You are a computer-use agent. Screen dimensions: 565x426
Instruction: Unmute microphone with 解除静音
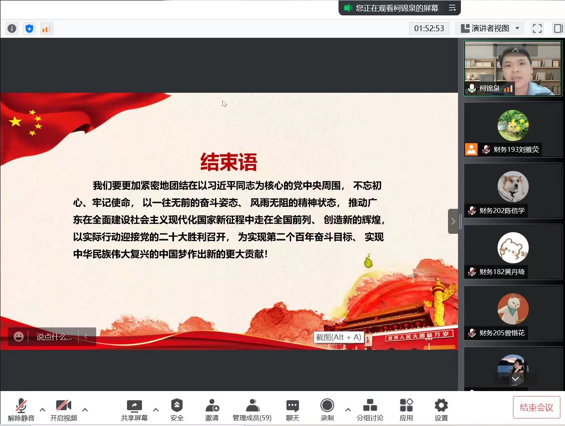[21, 410]
